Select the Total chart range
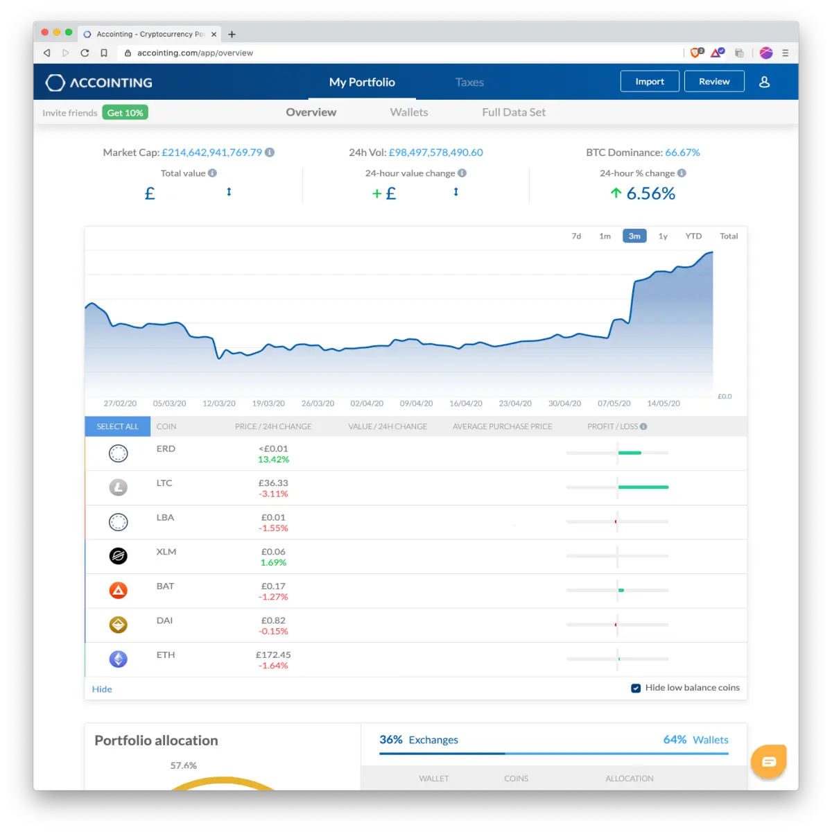 (729, 236)
